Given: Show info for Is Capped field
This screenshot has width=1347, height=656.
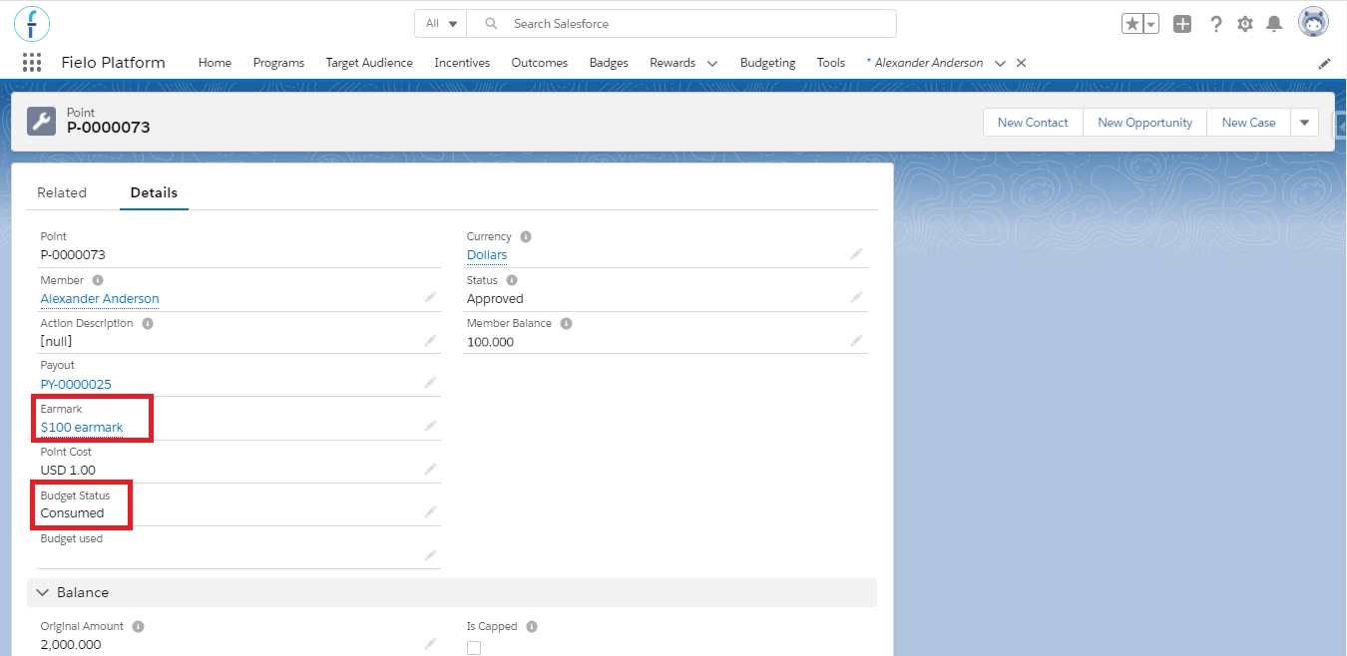Looking at the screenshot, I should coord(532,627).
